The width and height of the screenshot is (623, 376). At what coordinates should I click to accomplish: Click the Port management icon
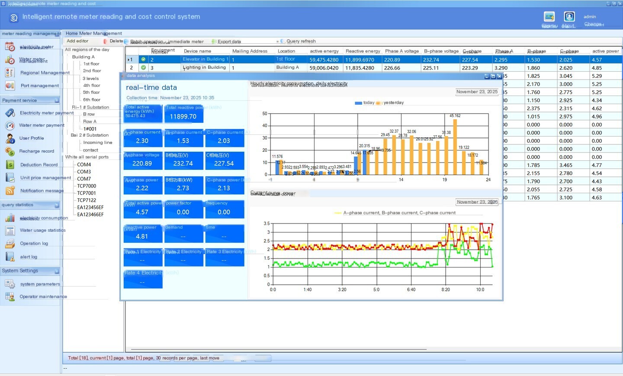pyautogui.click(x=10, y=86)
